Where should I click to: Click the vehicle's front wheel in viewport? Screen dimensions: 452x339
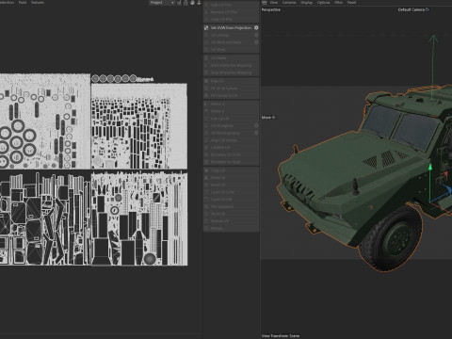[391, 238]
